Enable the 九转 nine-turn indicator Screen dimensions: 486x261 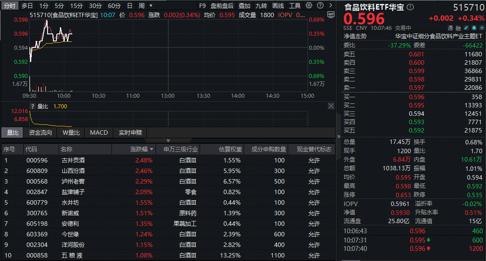pyautogui.click(x=261, y=5)
